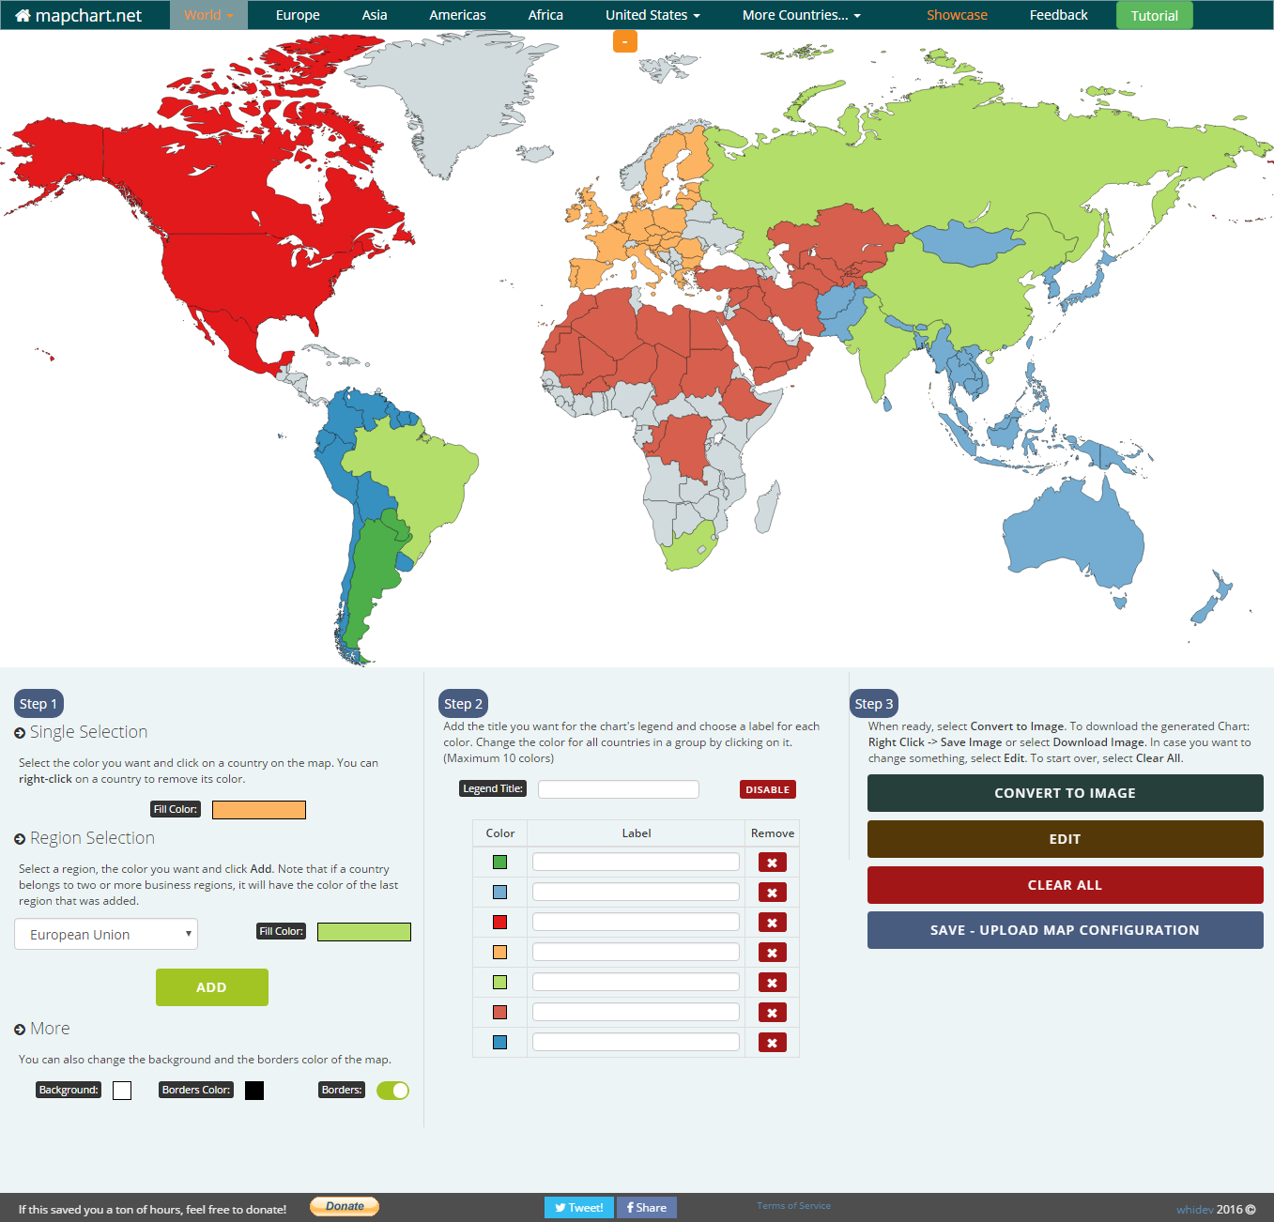Click the Donate PayPal button
The image size is (1274, 1222).
click(344, 1206)
